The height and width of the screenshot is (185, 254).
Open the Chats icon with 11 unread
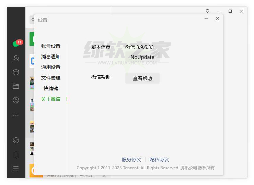(16, 44)
